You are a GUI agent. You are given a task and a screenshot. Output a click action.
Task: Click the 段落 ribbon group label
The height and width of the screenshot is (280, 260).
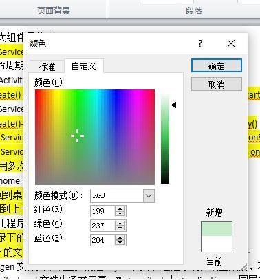(194, 10)
